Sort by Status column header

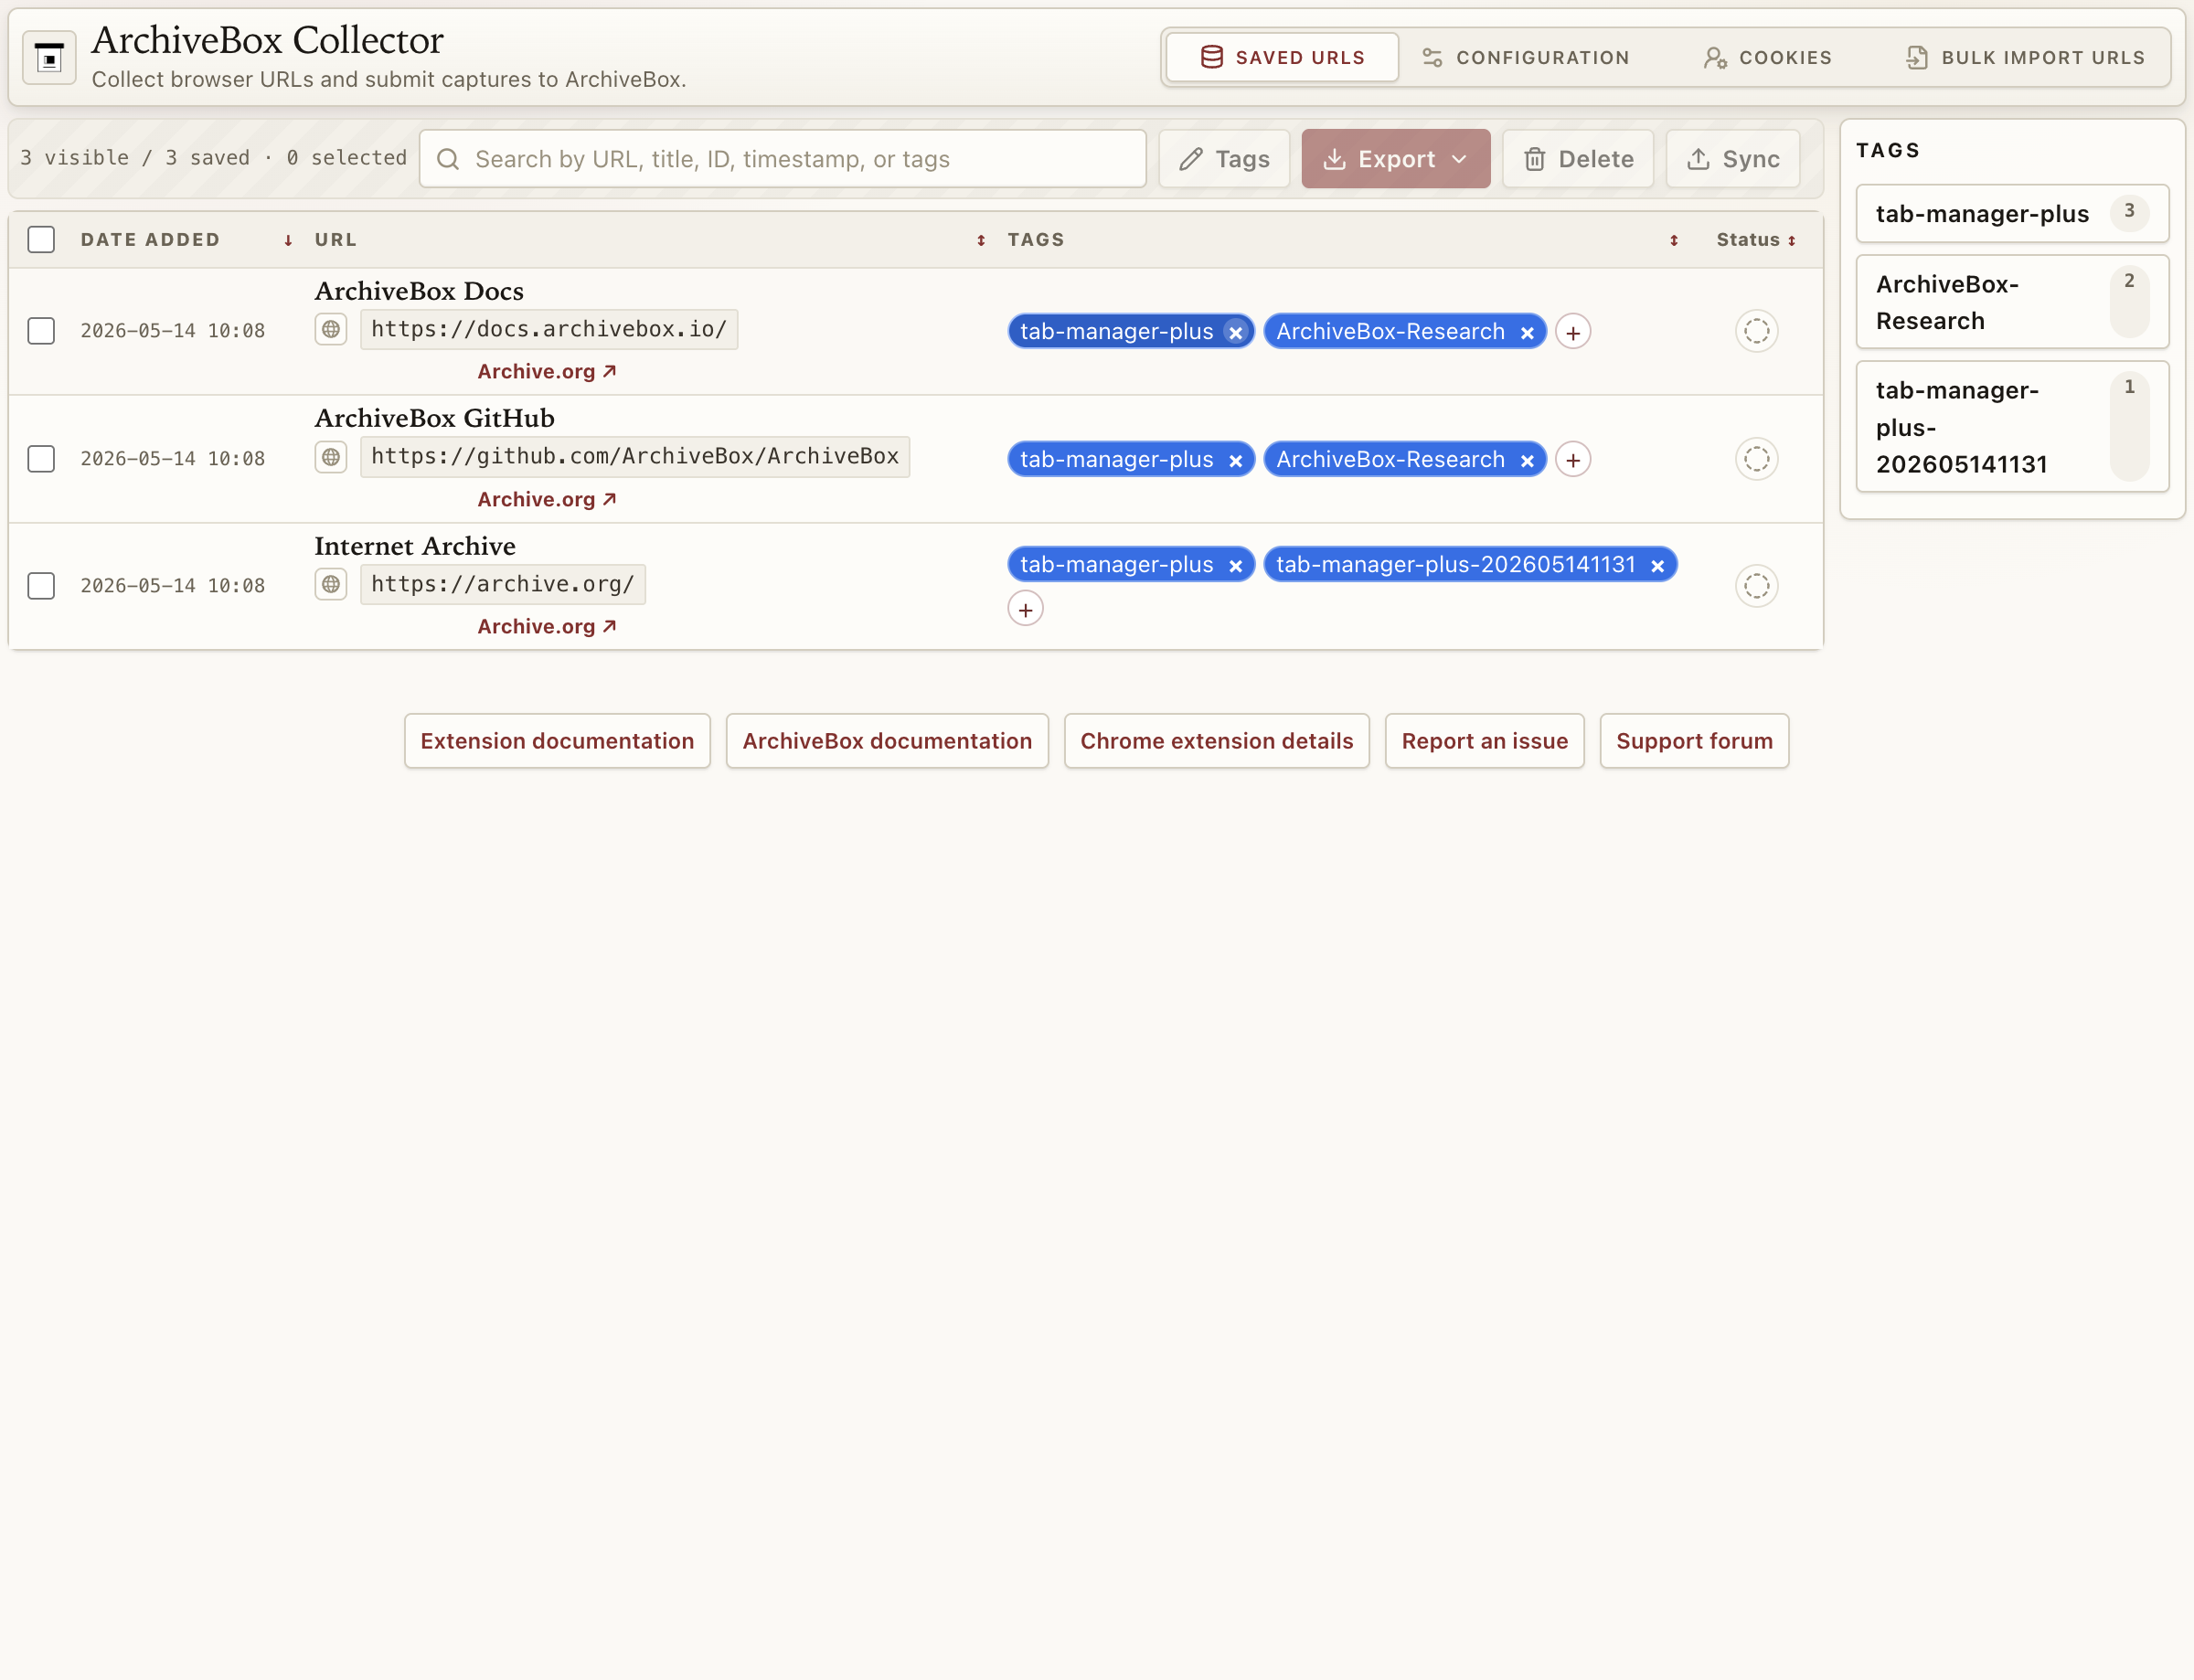[1756, 240]
